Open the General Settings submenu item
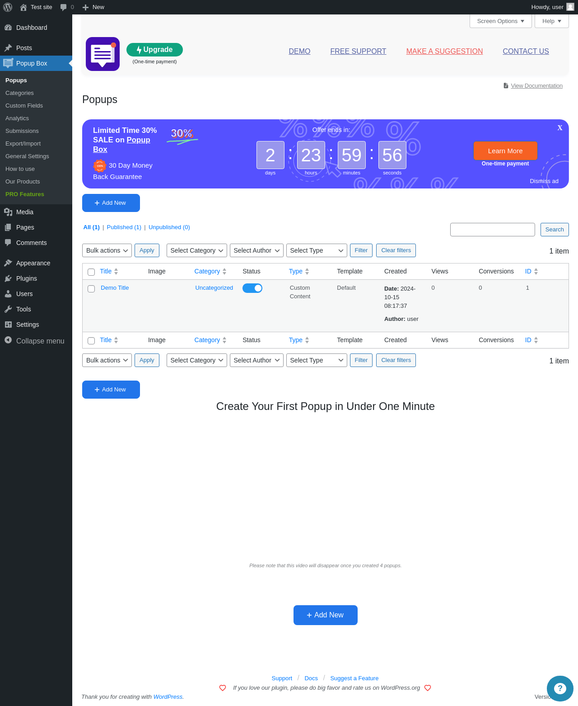Viewport: 578px width, 706px height. point(27,156)
